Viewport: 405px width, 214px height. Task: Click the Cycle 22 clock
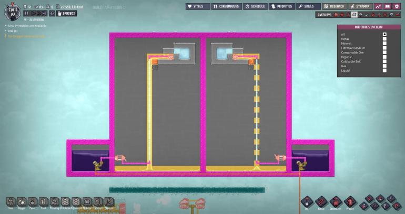(13, 12)
